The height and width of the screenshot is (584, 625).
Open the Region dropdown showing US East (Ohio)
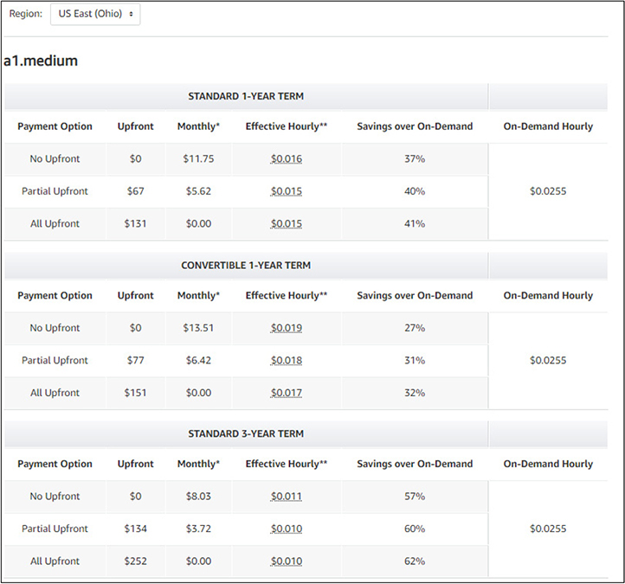94,15
